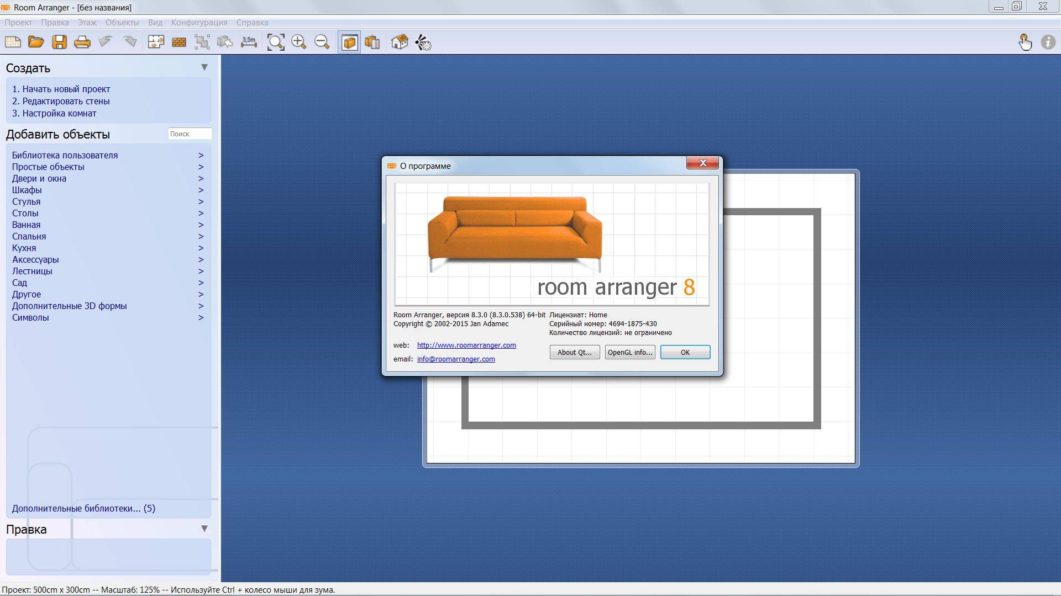Open the Объекты menu

point(122,23)
